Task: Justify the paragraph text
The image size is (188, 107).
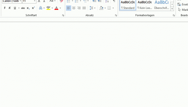Action: pos(84,8)
